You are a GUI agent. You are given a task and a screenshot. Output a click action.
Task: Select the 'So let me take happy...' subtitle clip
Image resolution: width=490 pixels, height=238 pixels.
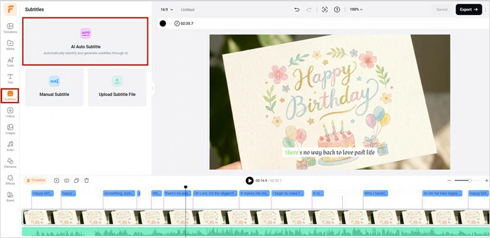(x=442, y=194)
